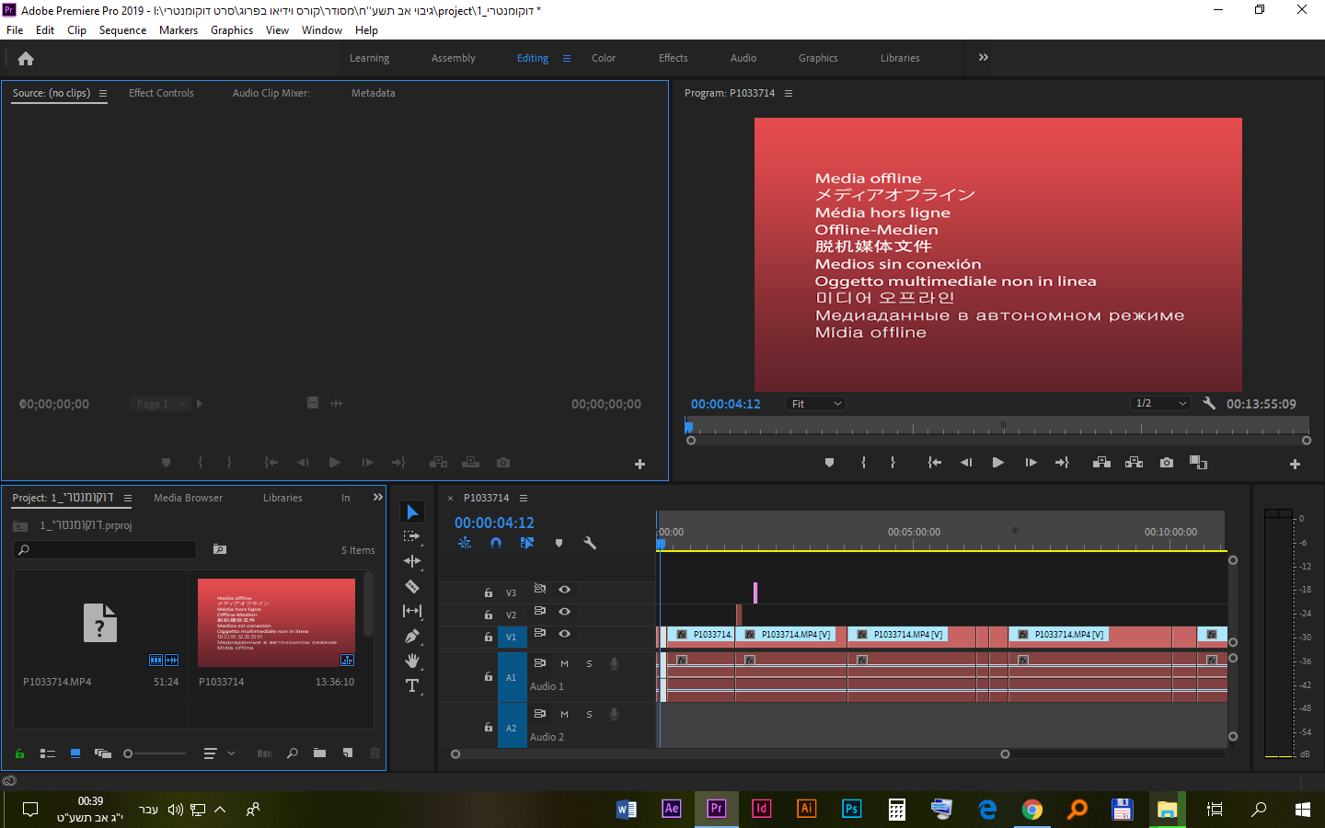
Task: Play the sequence in Program monitor
Action: pos(997,463)
